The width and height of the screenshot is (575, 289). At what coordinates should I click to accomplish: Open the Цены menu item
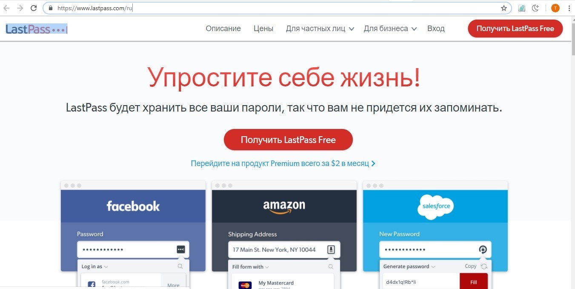[x=263, y=29]
